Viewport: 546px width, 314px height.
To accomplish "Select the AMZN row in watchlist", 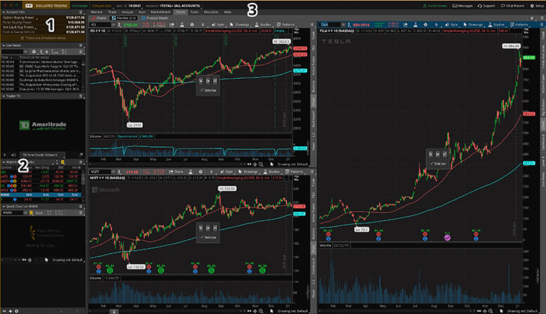I will coord(41,181).
